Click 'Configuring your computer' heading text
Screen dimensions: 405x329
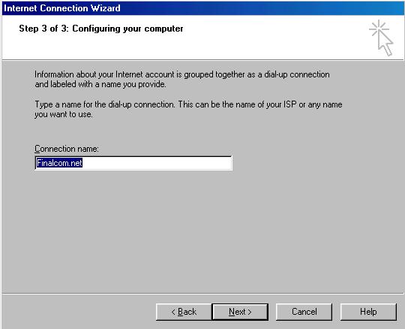pyautogui.click(x=127, y=29)
